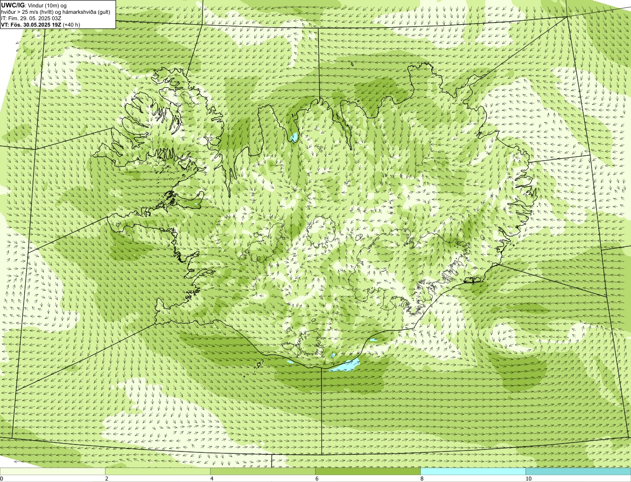Click the '8' scale label
This screenshot has width=631, height=482.
coord(421,479)
